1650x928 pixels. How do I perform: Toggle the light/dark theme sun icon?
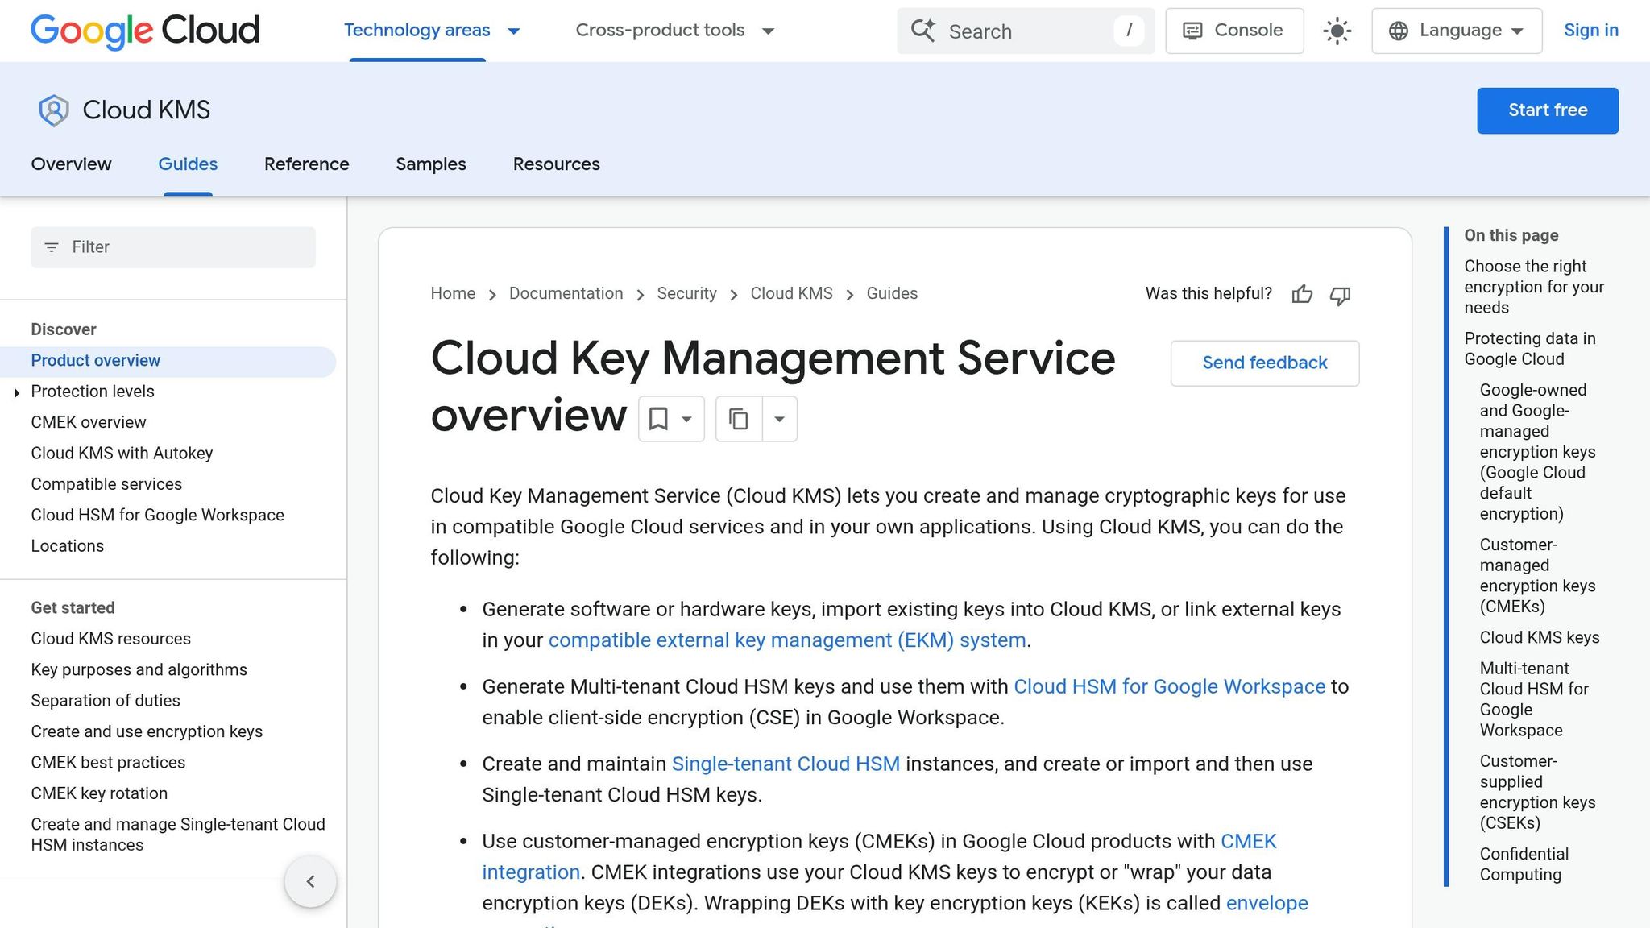1337,31
